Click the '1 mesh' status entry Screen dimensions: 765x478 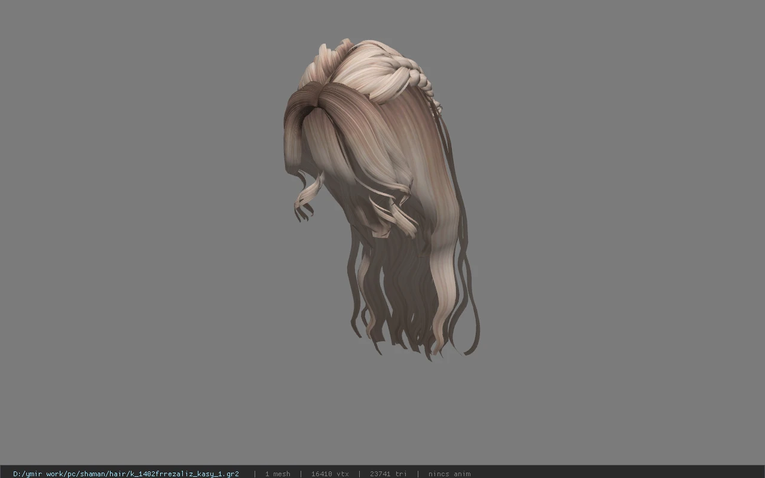click(x=277, y=474)
